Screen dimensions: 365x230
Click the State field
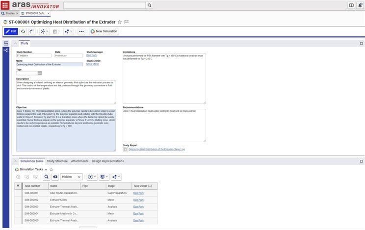click(x=69, y=55)
